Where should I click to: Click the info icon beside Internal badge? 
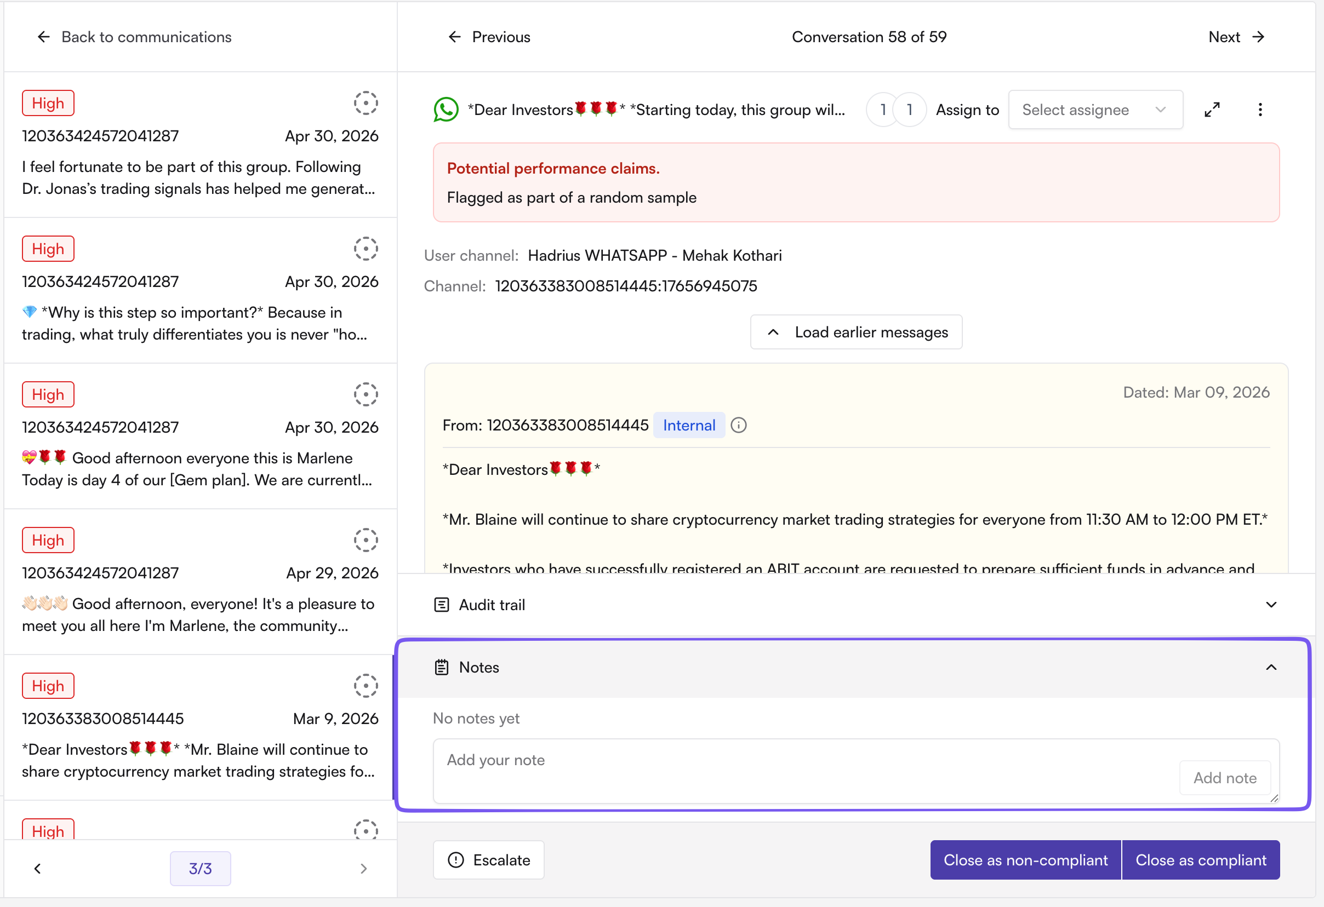coord(738,426)
